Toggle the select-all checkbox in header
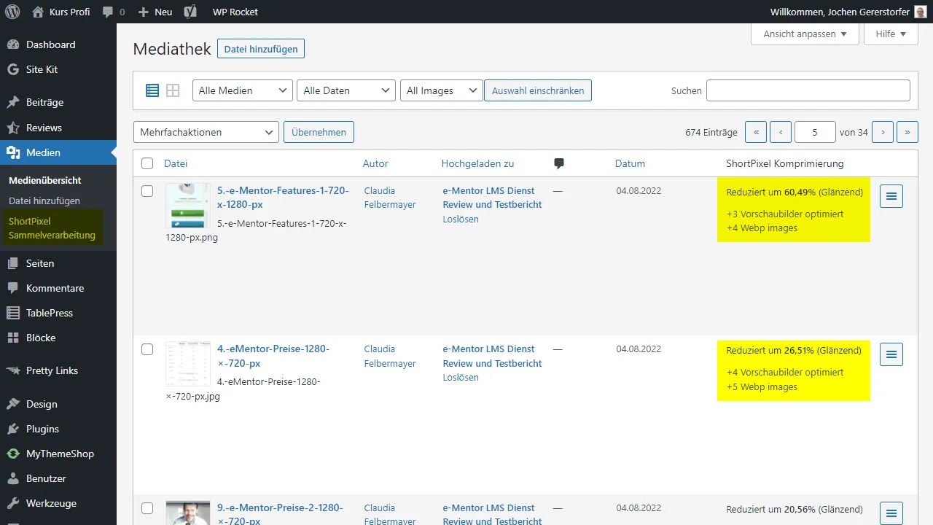933x525 pixels. 147,163
